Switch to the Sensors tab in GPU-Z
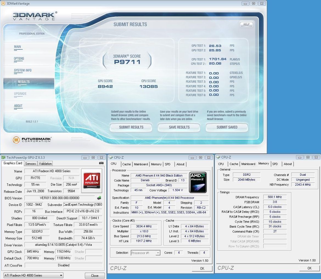 30,164
